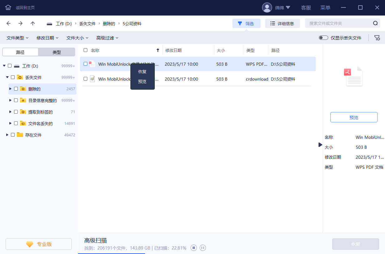The image size is (385, 254).
Task: Open the 菜单 menu in the title bar
Action: 325,8
